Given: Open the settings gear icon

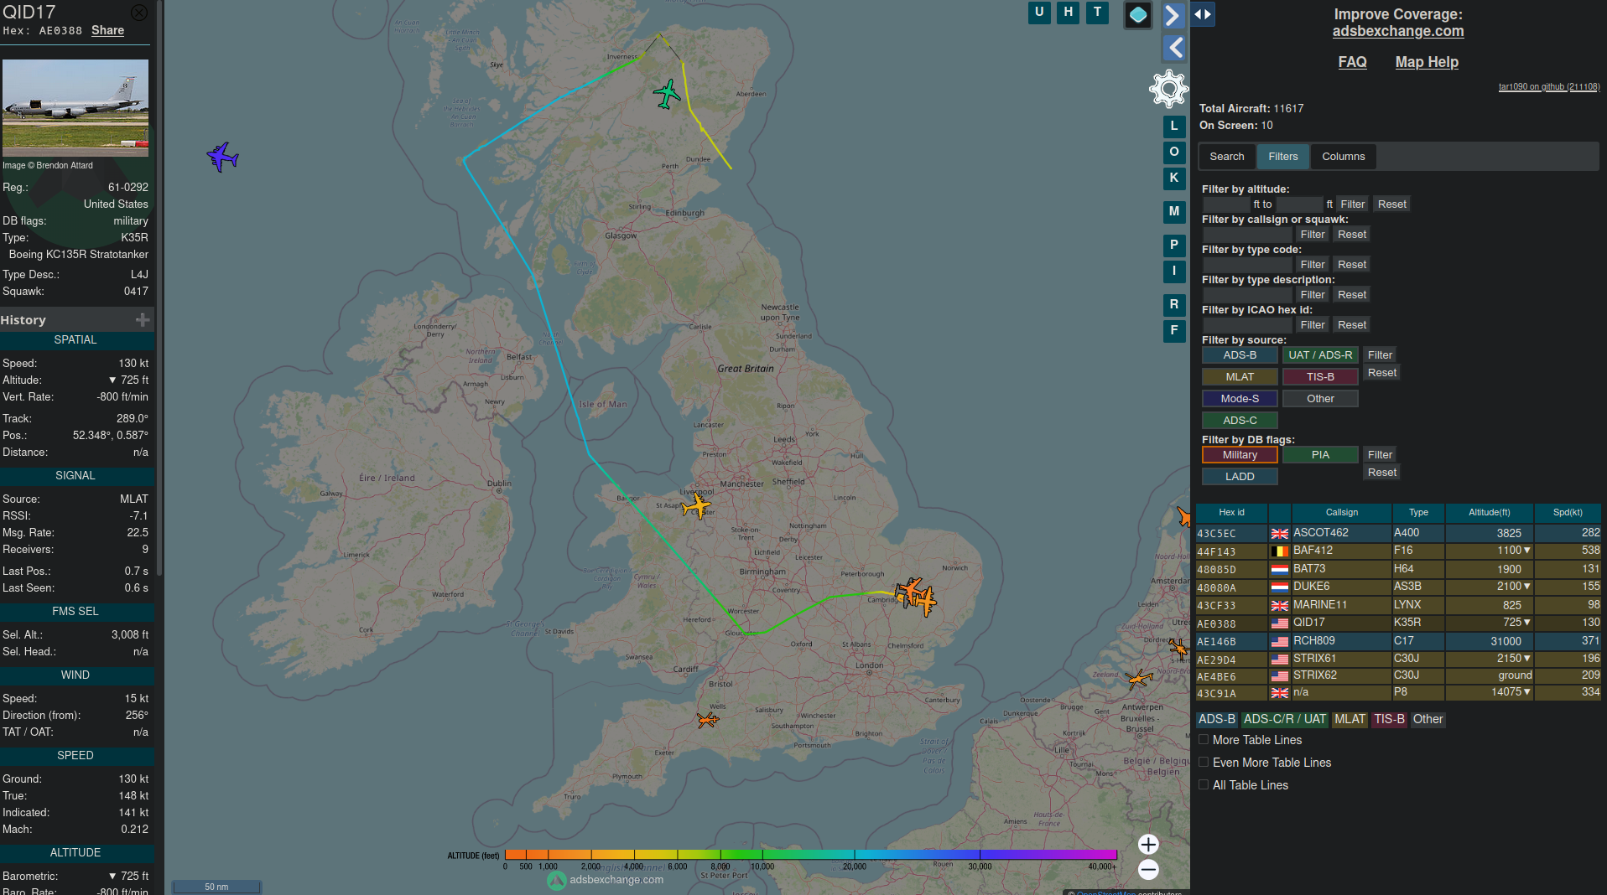Looking at the screenshot, I should 1169,89.
